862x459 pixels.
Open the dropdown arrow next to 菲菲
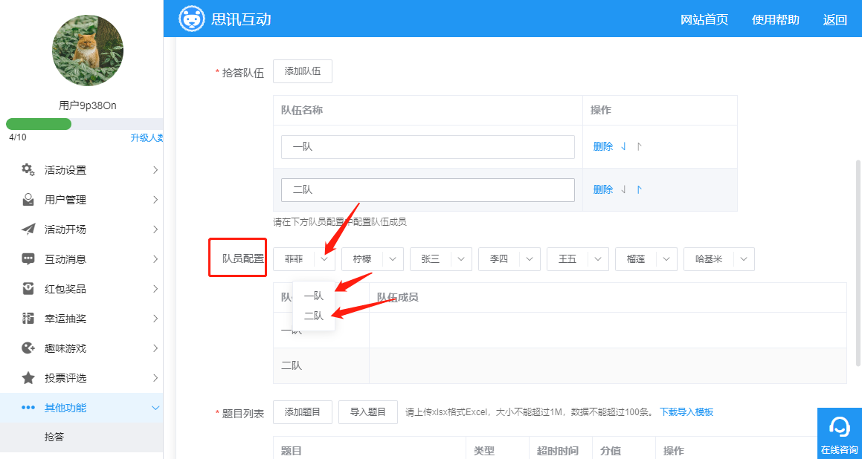[x=325, y=259]
